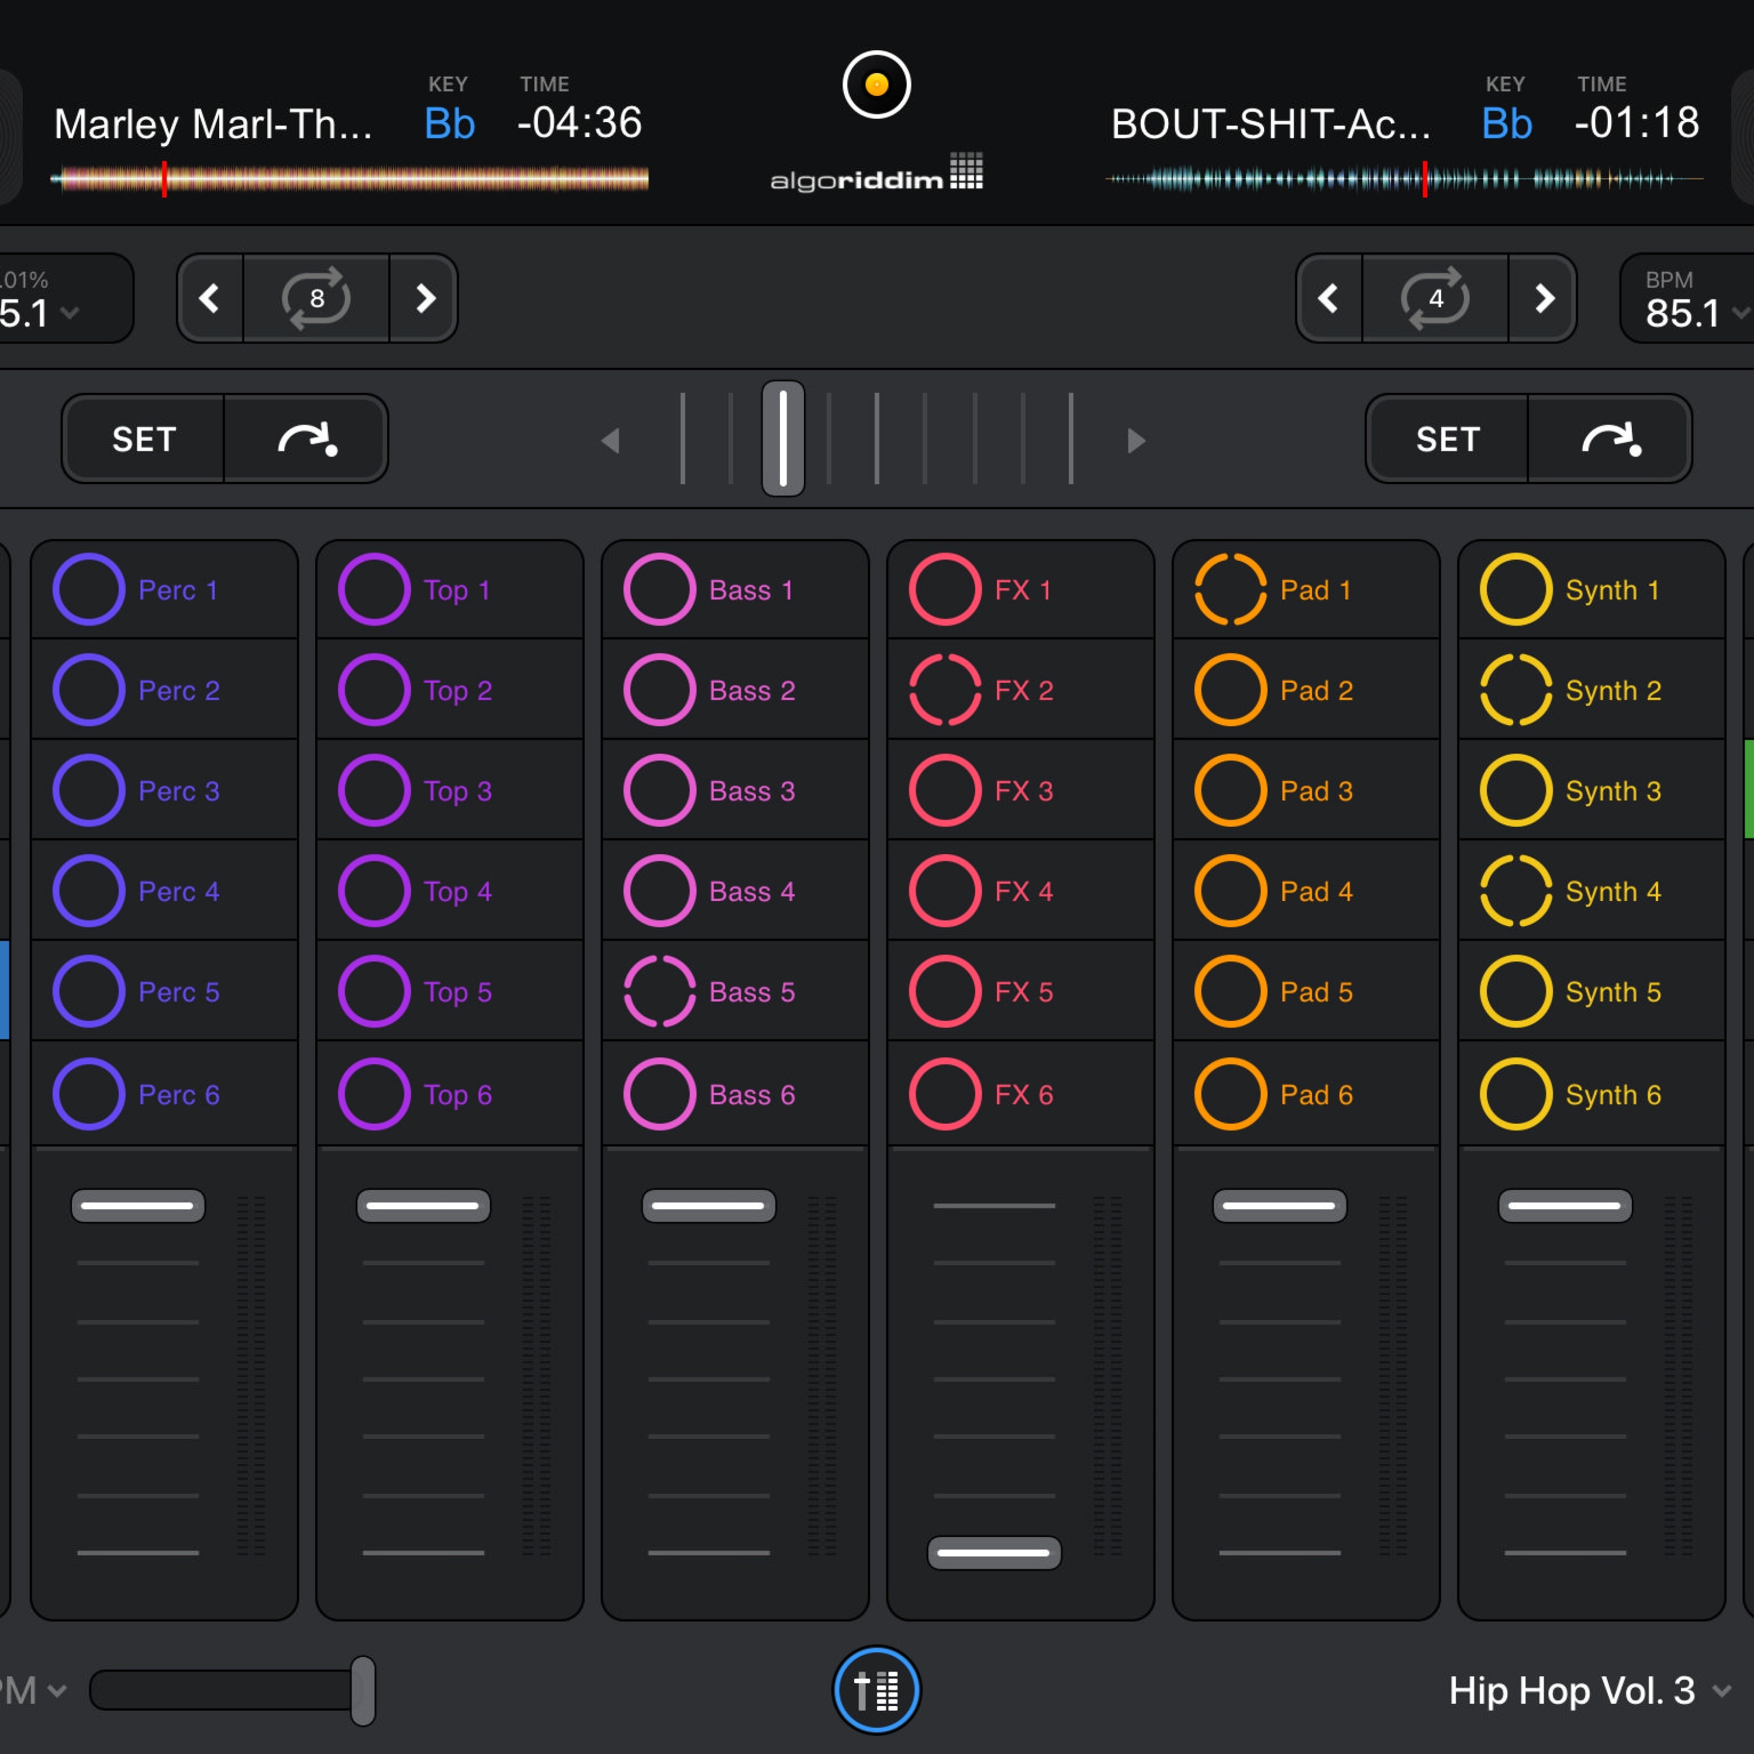
Task: Enable the Synth 3 loop pad
Action: (x=1515, y=790)
